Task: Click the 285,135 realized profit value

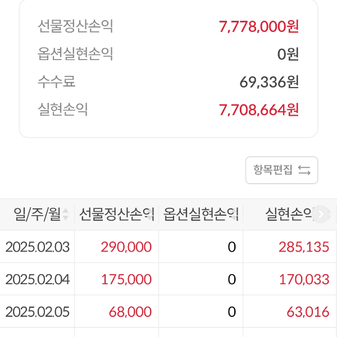Action: point(304,247)
